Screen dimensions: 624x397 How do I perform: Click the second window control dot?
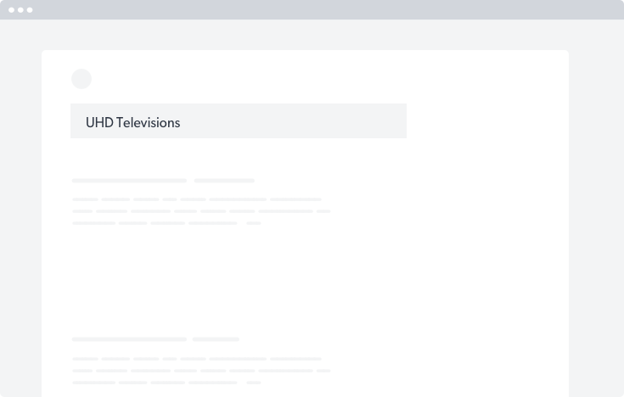(20, 10)
